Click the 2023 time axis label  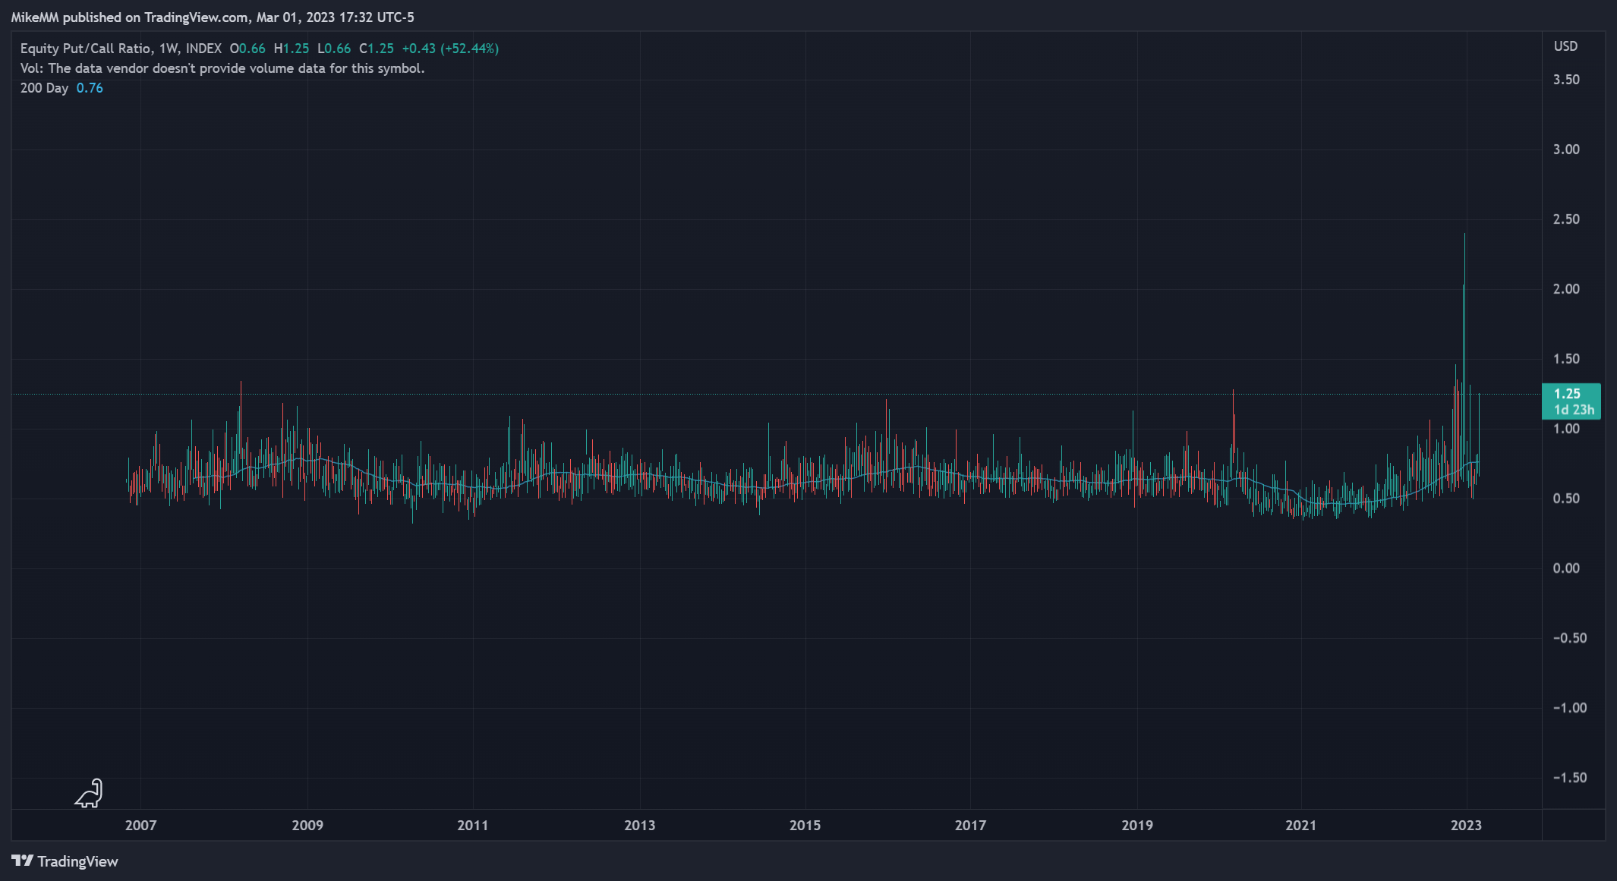pyautogui.click(x=1467, y=826)
